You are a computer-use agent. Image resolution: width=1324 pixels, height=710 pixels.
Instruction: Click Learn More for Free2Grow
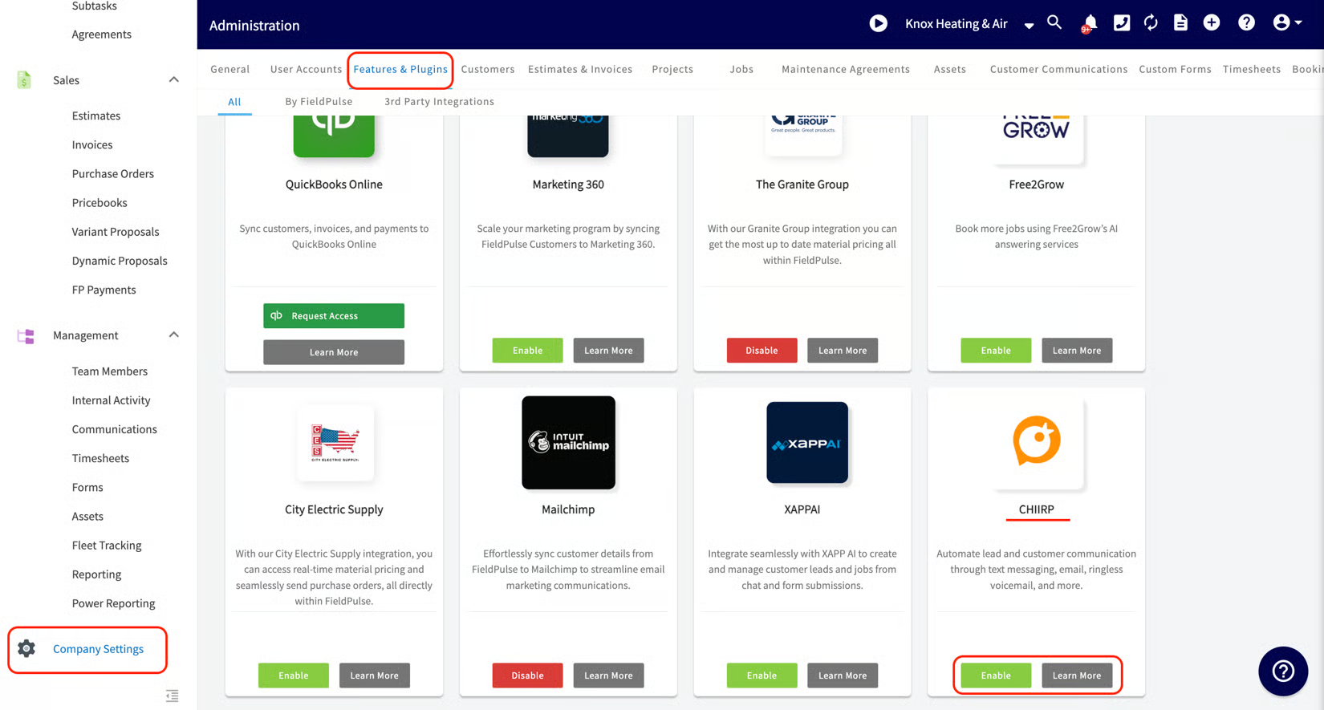tap(1077, 350)
